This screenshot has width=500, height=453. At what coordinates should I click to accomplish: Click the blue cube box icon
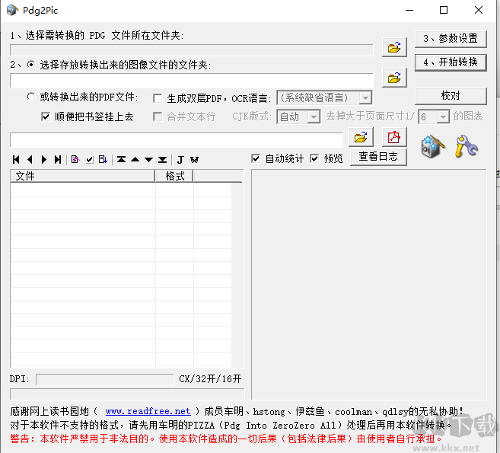click(x=432, y=146)
